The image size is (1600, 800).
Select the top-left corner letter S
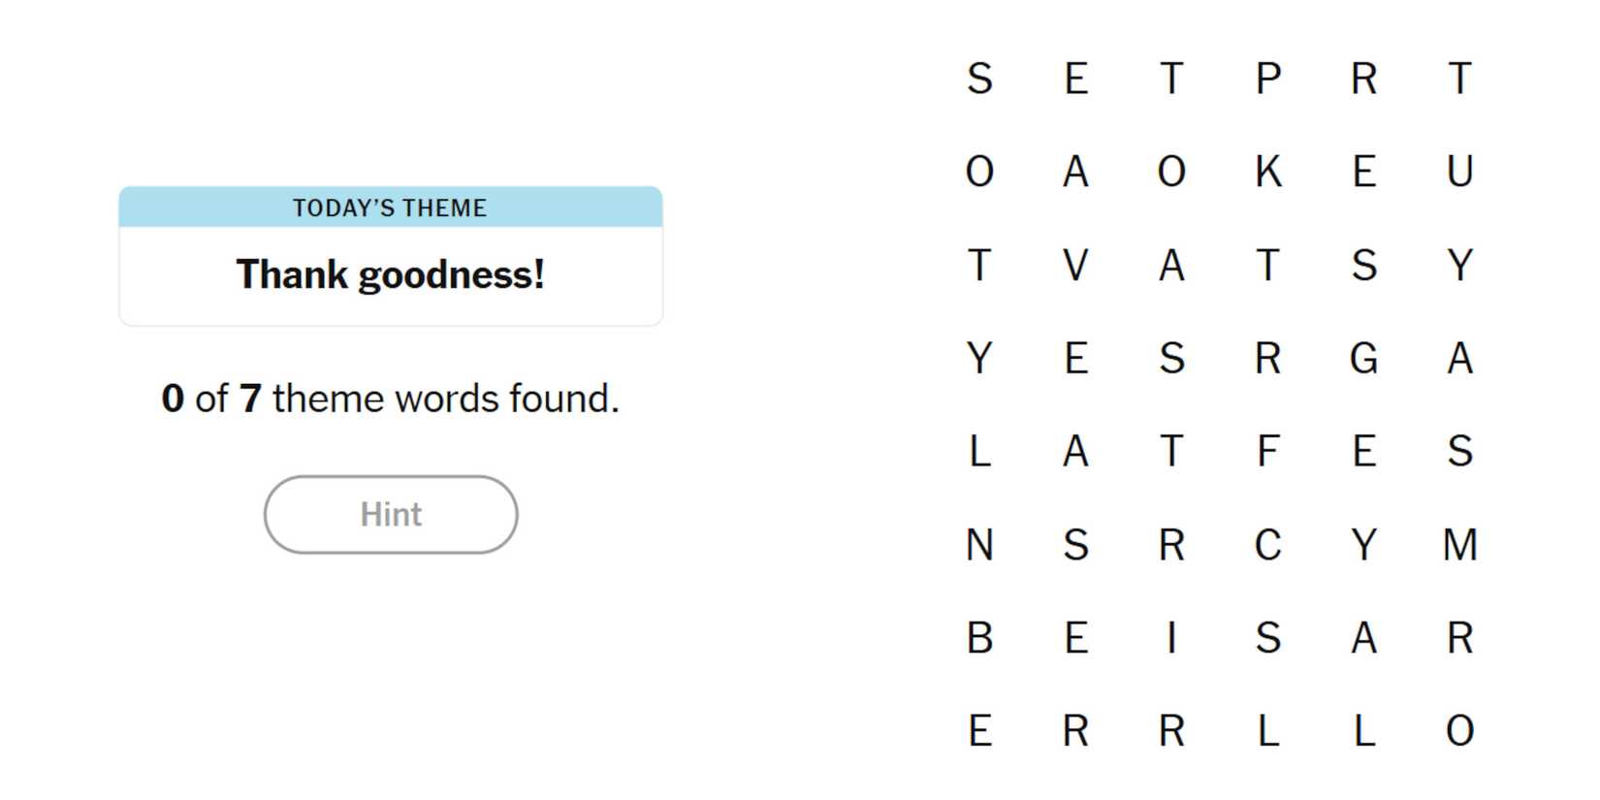[979, 79]
